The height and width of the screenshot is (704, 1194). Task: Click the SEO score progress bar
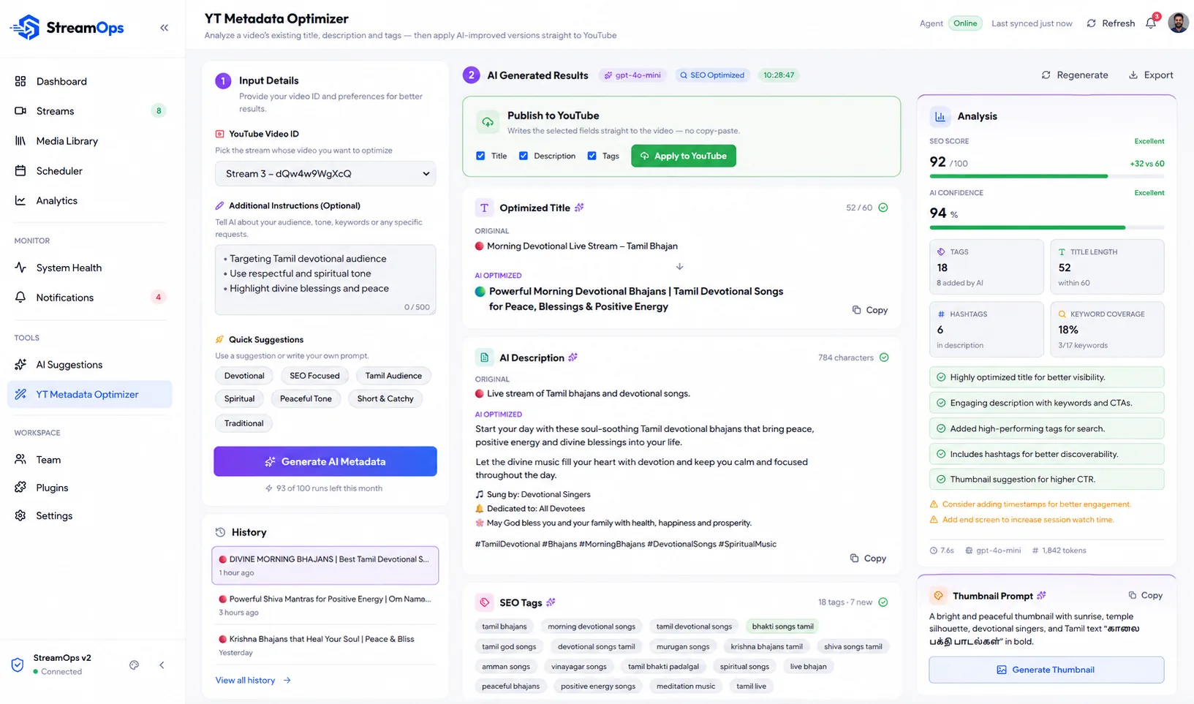pos(1046,176)
